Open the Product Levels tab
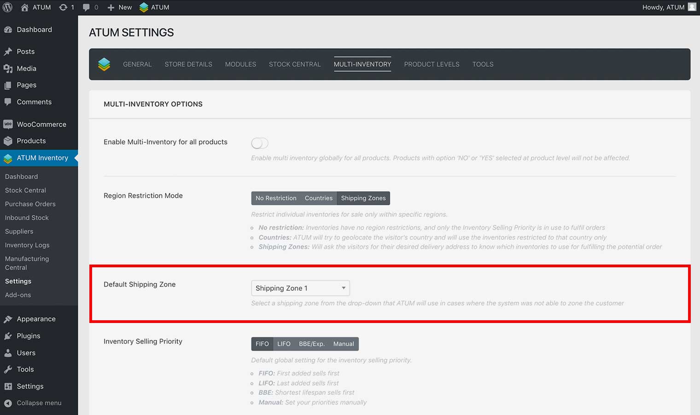 432,64
